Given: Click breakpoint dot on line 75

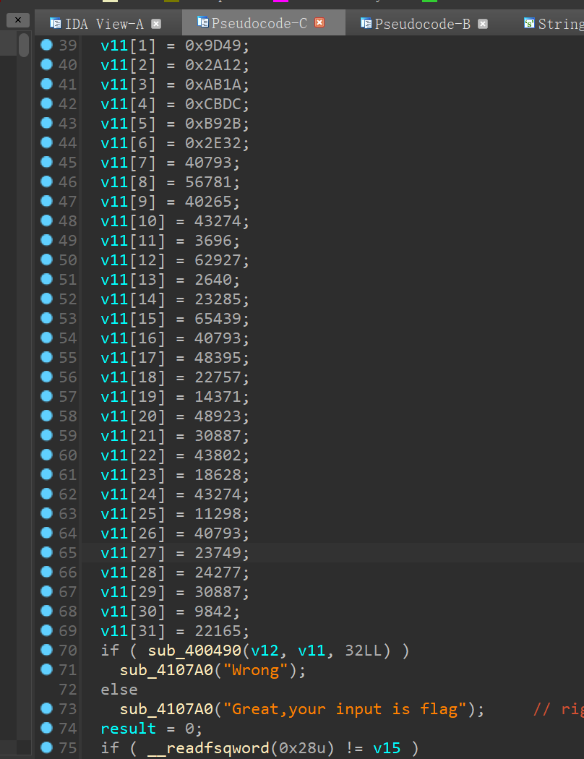Looking at the screenshot, I should point(47,747).
